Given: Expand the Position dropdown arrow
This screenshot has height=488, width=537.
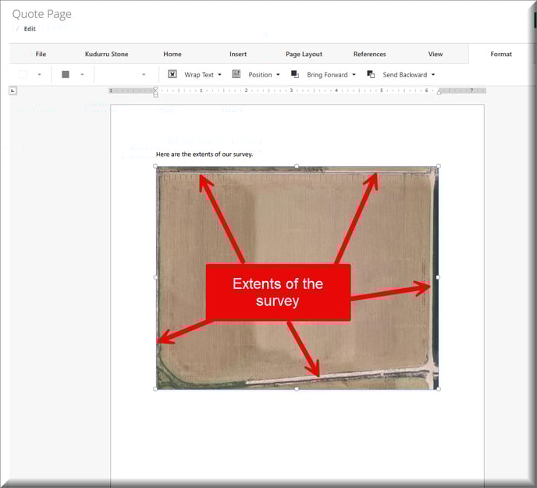Looking at the screenshot, I should pos(278,75).
